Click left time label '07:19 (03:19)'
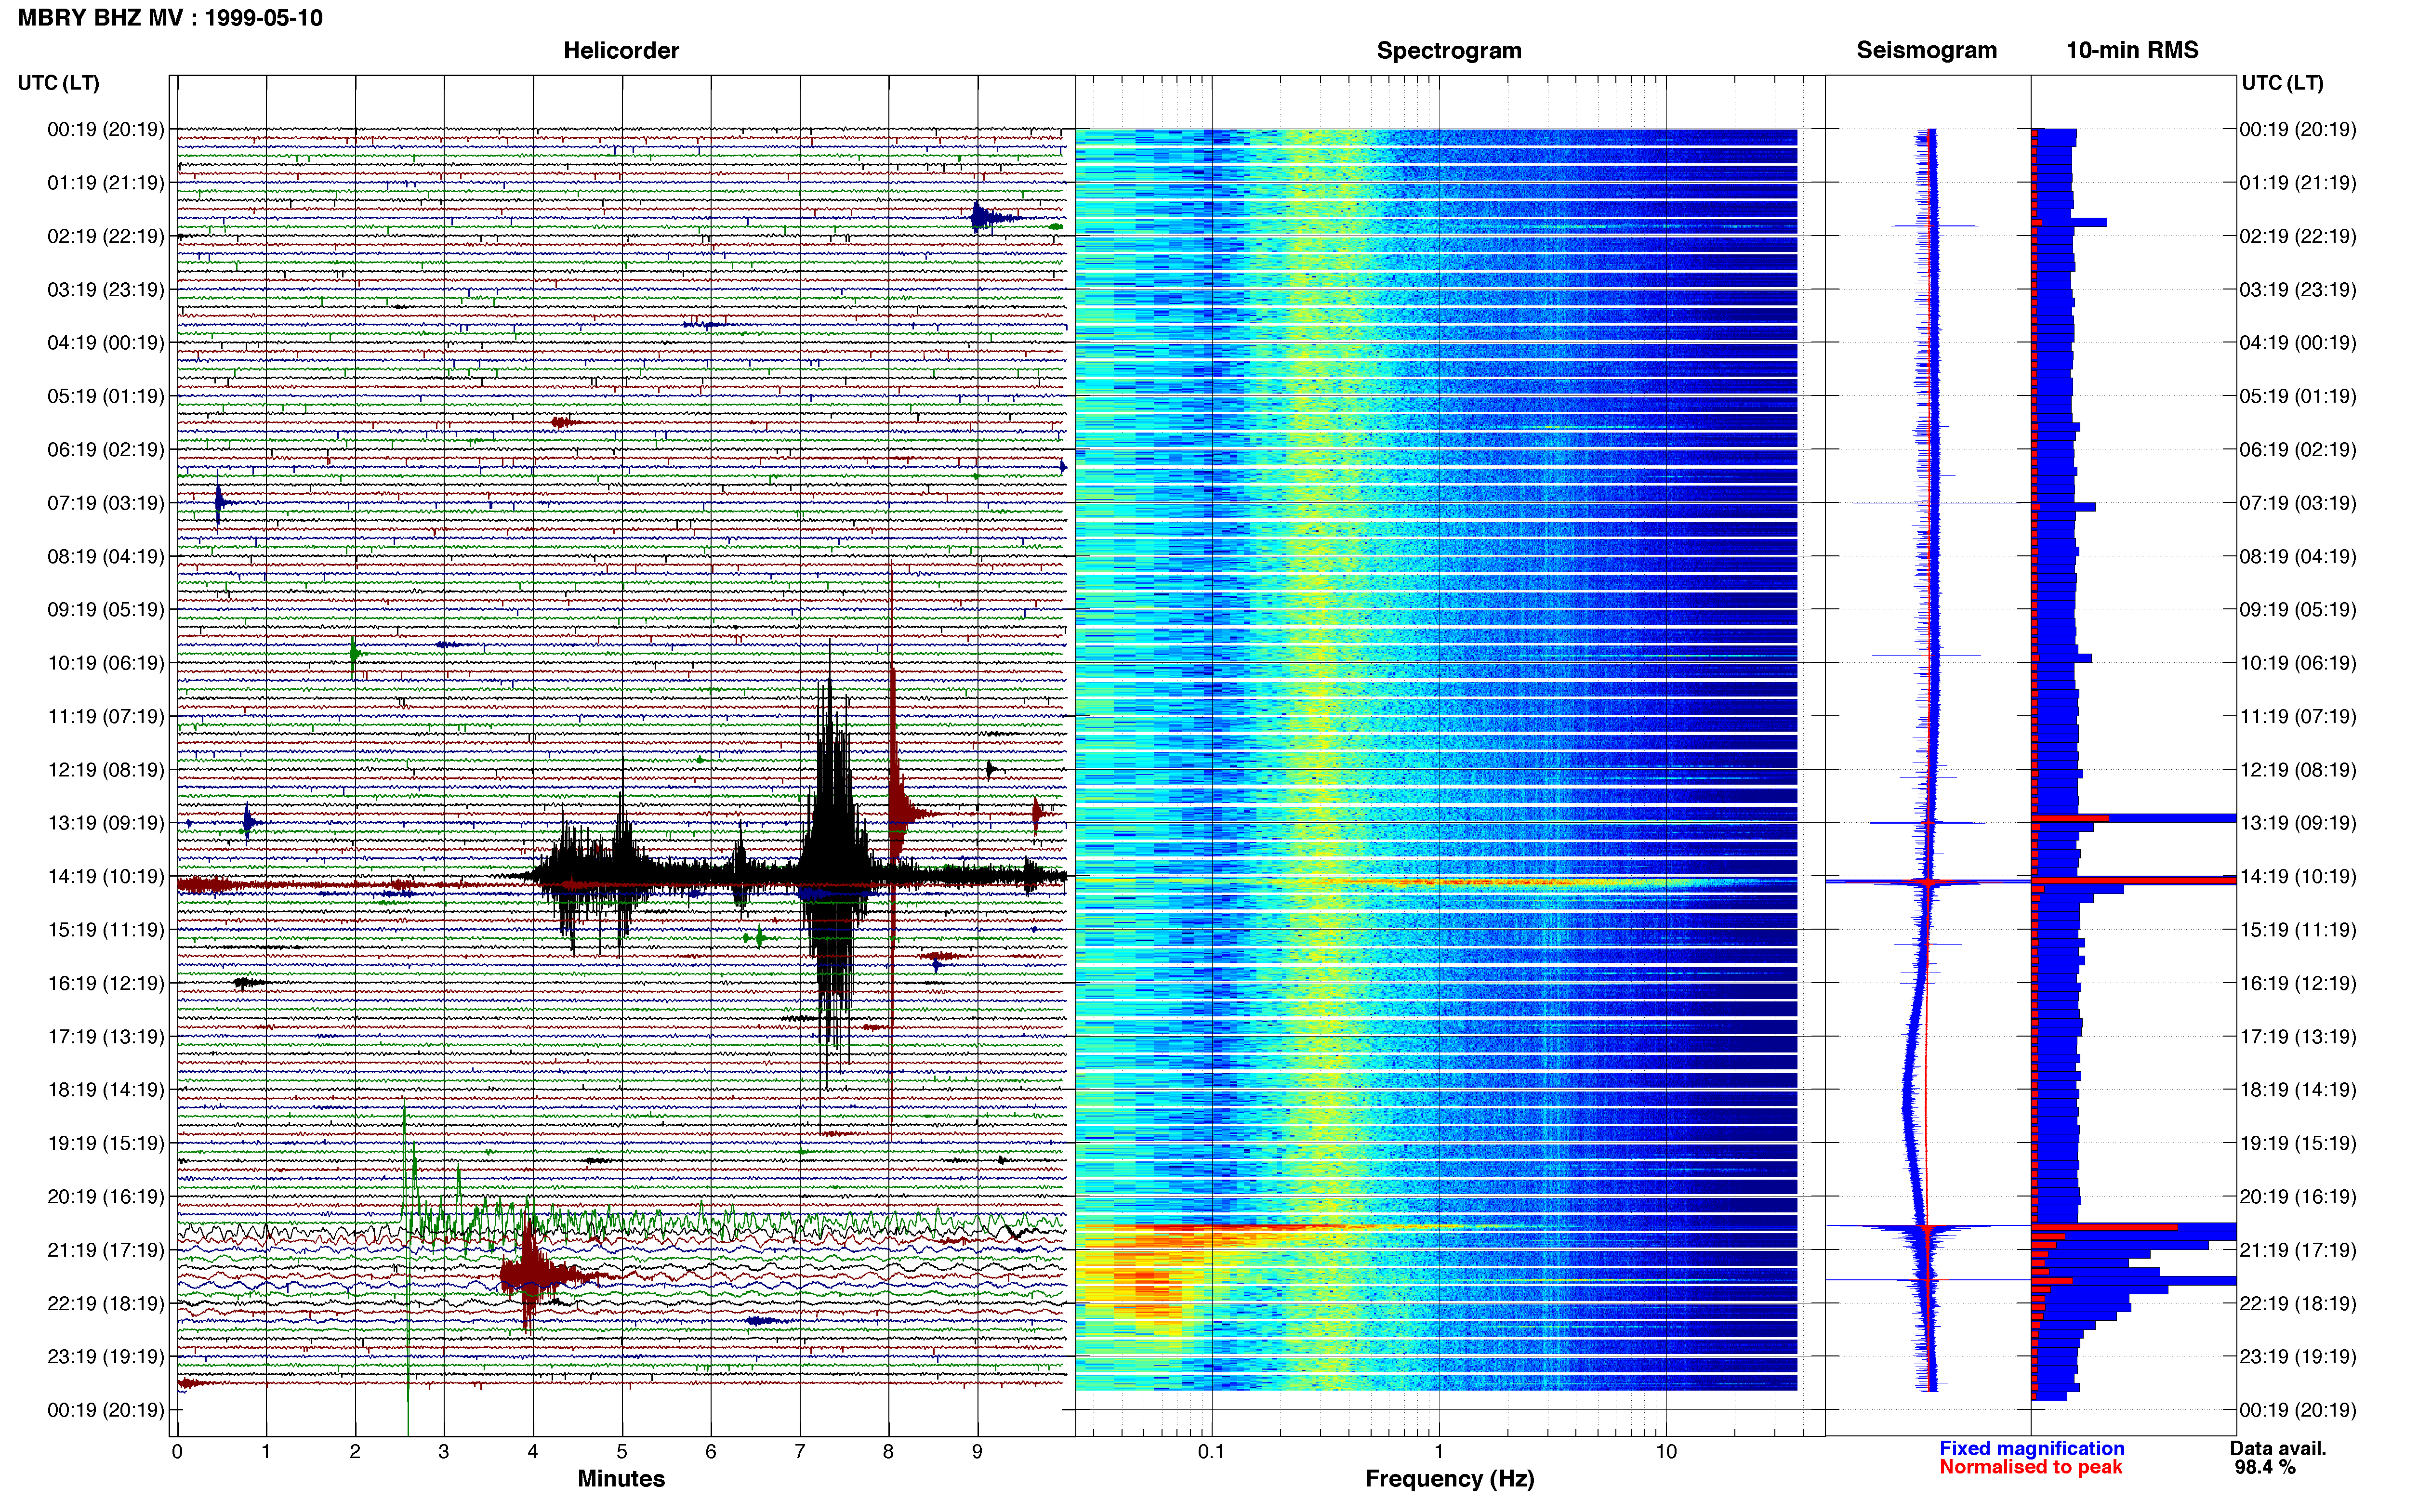The image size is (2418, 1512). coord(106,503)
